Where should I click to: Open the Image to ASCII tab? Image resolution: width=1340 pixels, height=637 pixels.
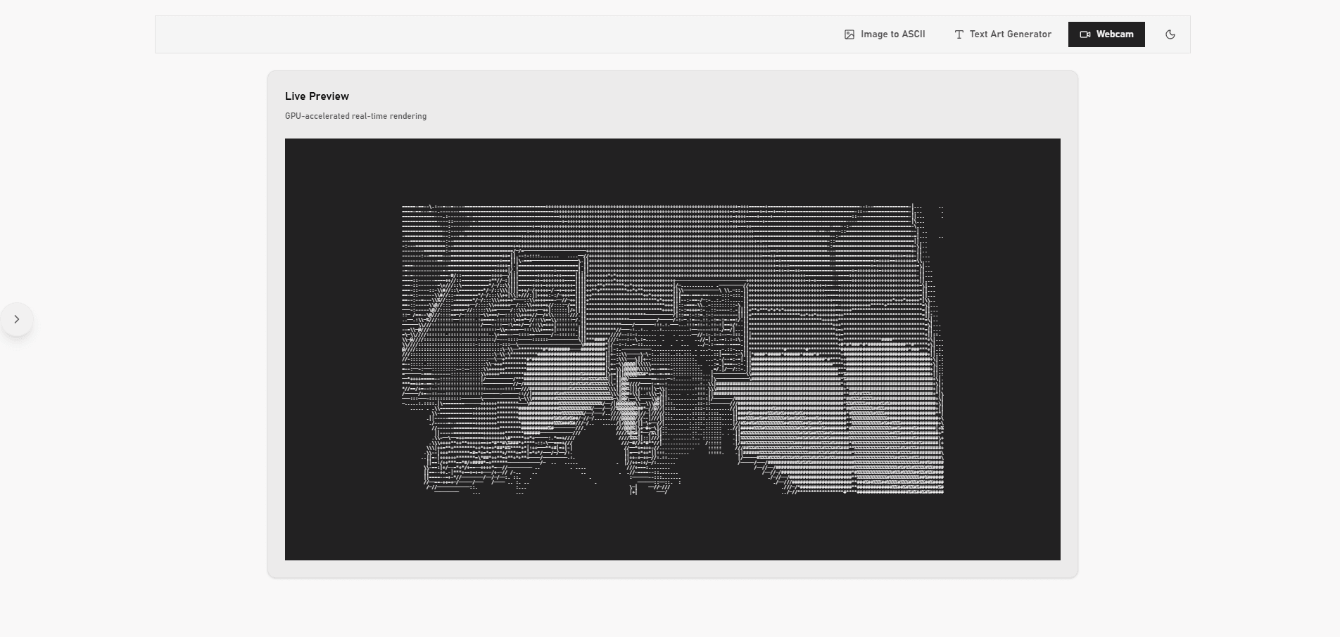892,34
